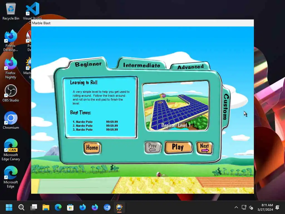This screenshot has height=214, width=285.
Task: Select Microsoft Edge Canary desktop icon
Action: (x=11, y=150)
